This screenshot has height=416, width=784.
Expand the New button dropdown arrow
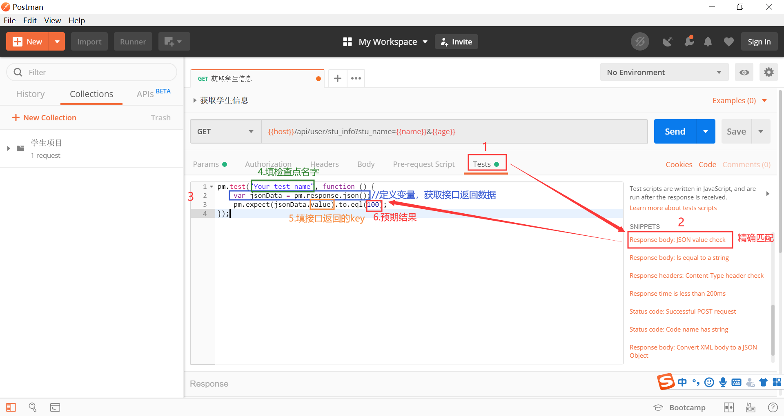(x=57, y=42)
